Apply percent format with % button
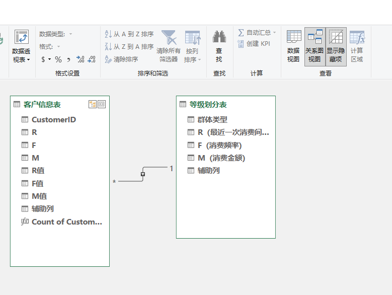Viewport: 392px width, 295px height. click(58, 59)
